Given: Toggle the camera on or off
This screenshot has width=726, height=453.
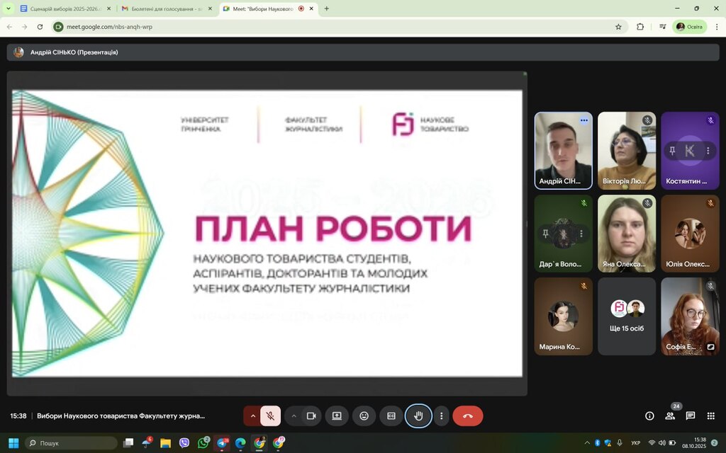Looking at the screenshot, I should pyautogui.click(x=311, y=416).
